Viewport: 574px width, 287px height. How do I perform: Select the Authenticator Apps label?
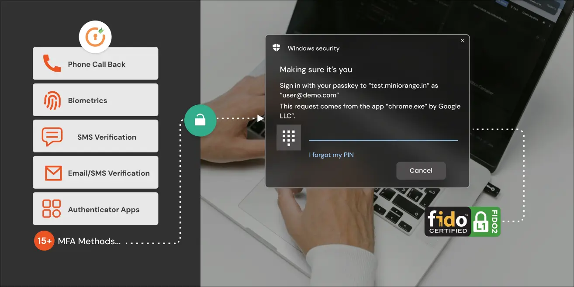point(104,210)
